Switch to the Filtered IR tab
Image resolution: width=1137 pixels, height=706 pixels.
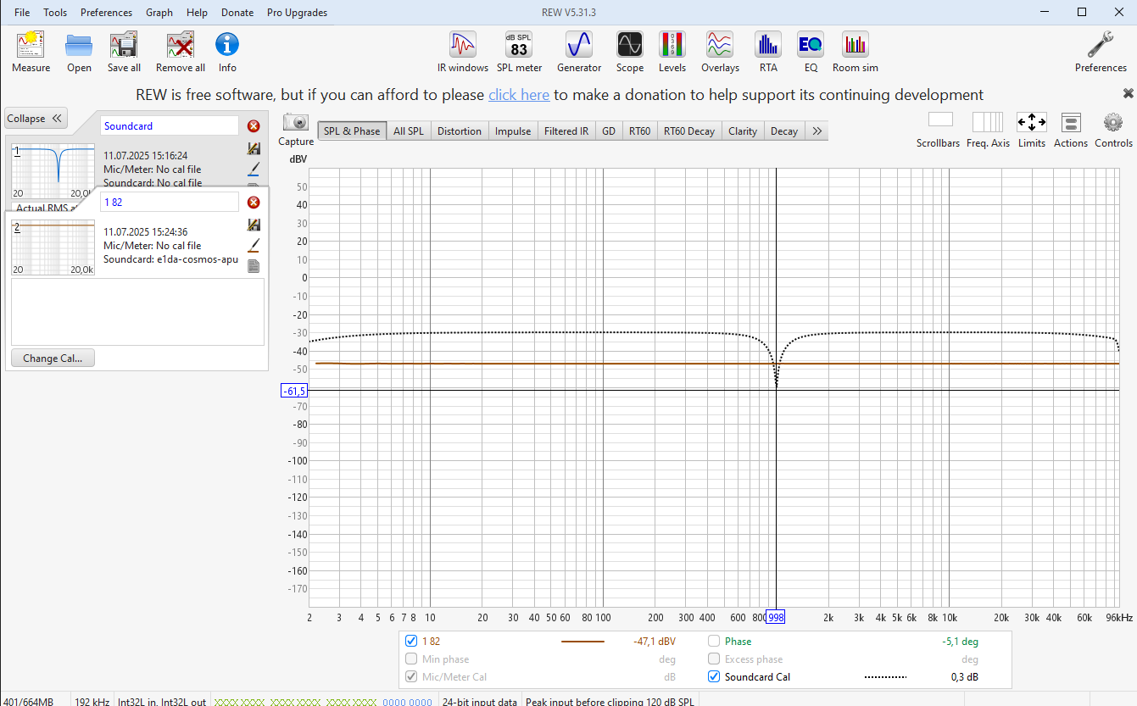tap(566, 131)
